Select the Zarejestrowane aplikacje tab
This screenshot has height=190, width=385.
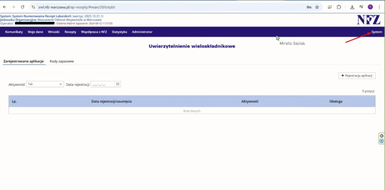[24, 61]
